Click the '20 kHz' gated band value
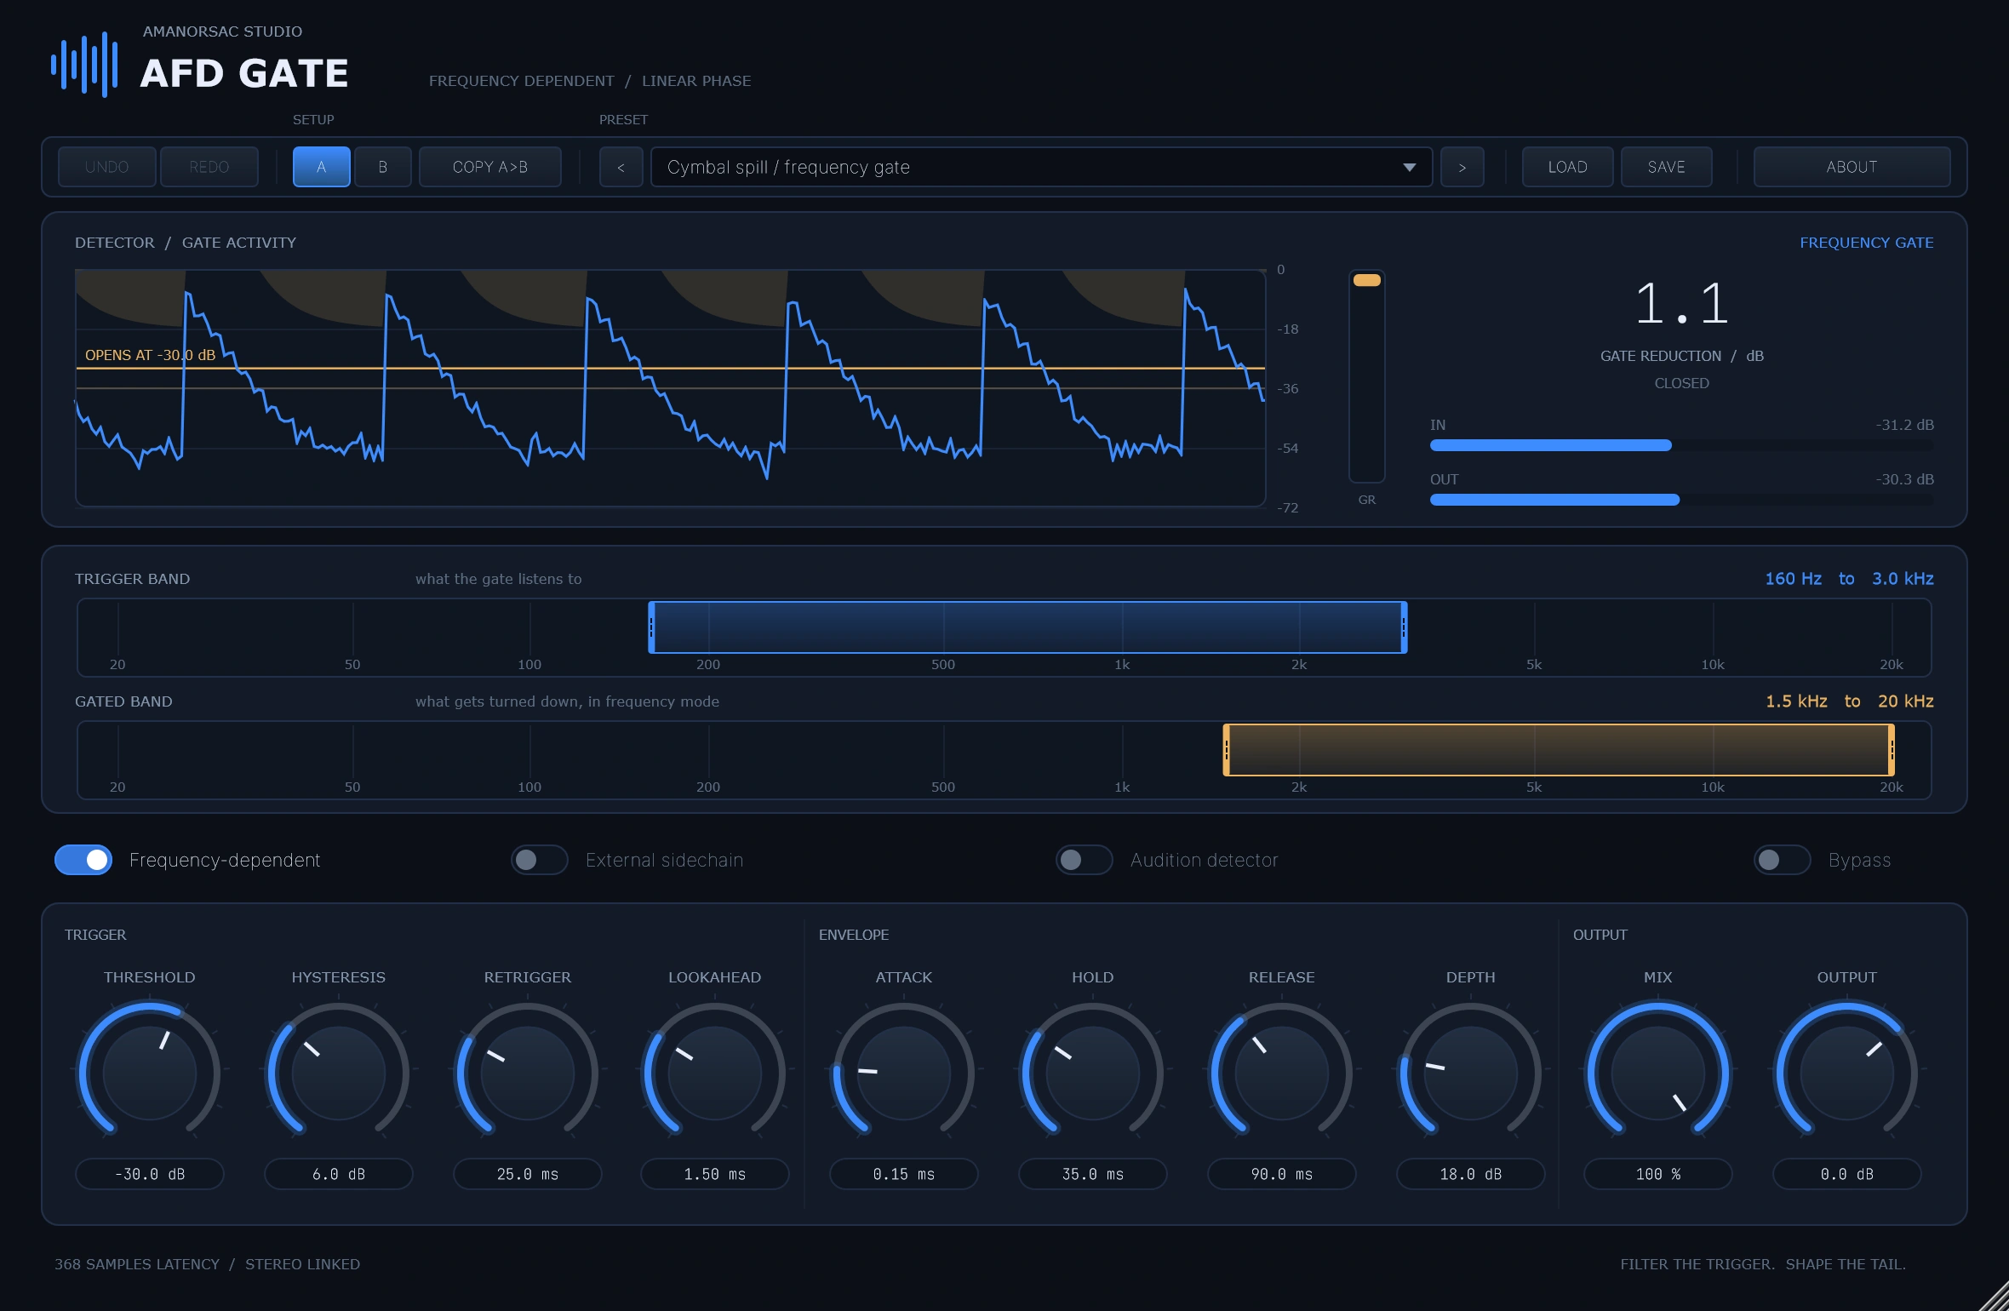Image resolution: width=2009 pixels, height=1311 pixels. click(x=1906, y=701)
